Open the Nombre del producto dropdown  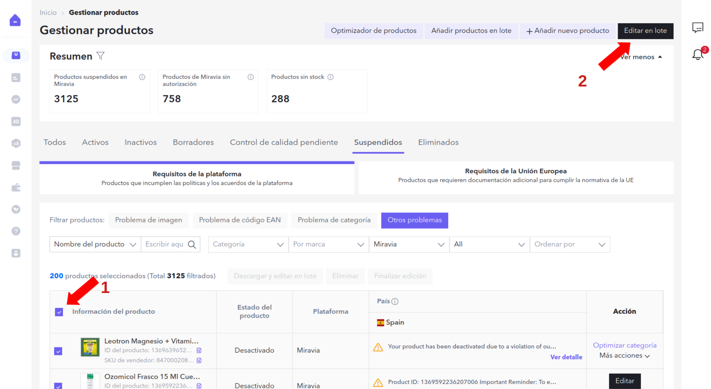95,244
